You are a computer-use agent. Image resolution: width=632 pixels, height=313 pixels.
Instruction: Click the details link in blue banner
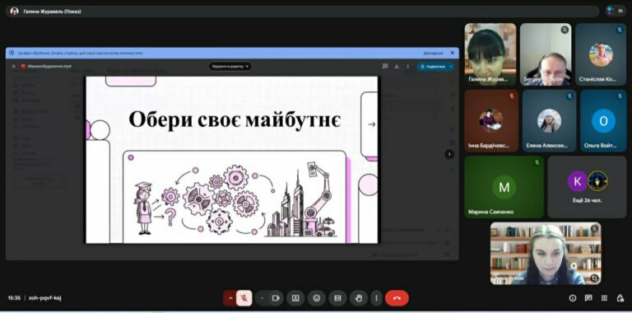434,54
